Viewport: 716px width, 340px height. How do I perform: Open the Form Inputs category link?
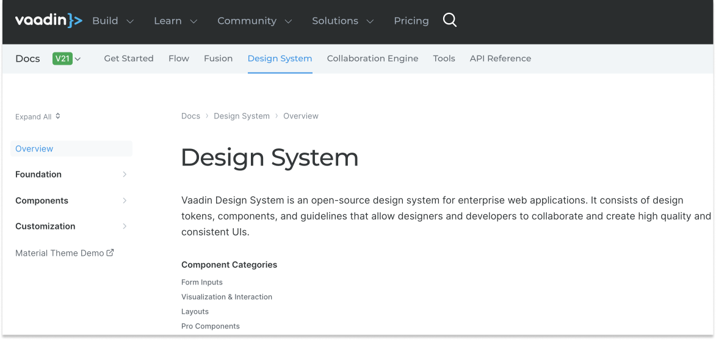point(202,282)
